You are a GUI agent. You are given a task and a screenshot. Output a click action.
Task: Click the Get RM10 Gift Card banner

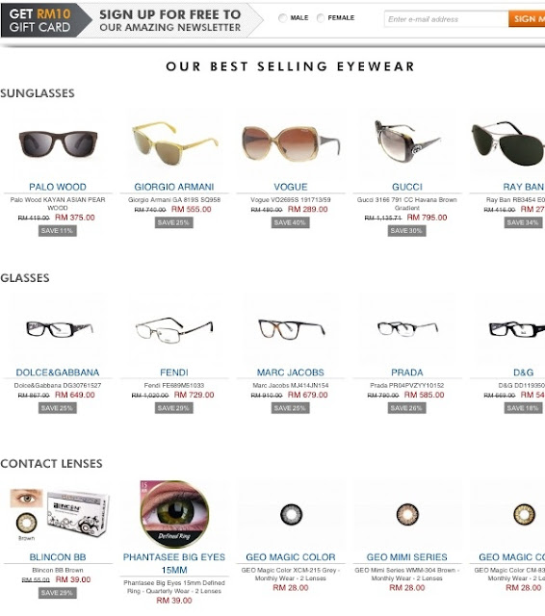click(40, 20)
